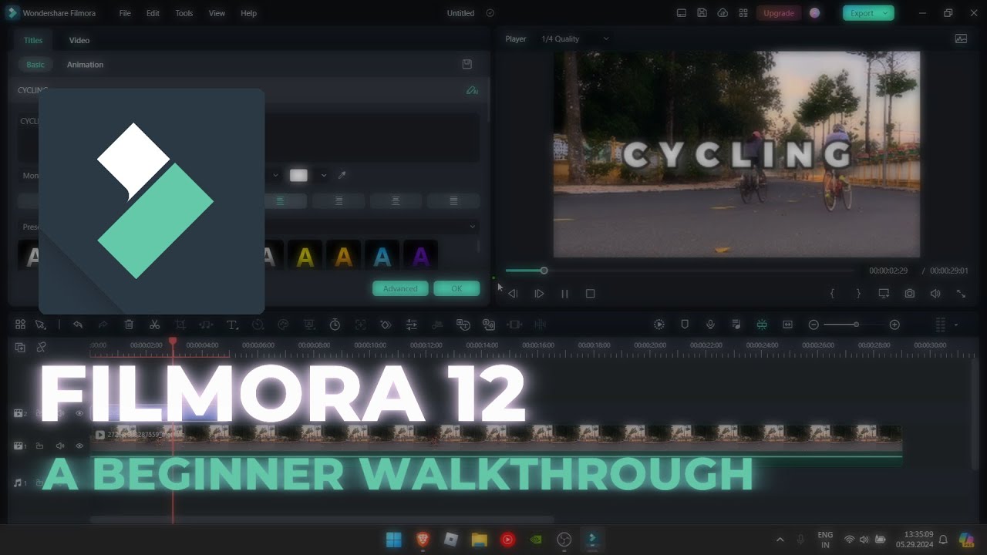The image size is (987, 555).
Task: Choose the rightmost justify alignment button
Action: [453, 200]
